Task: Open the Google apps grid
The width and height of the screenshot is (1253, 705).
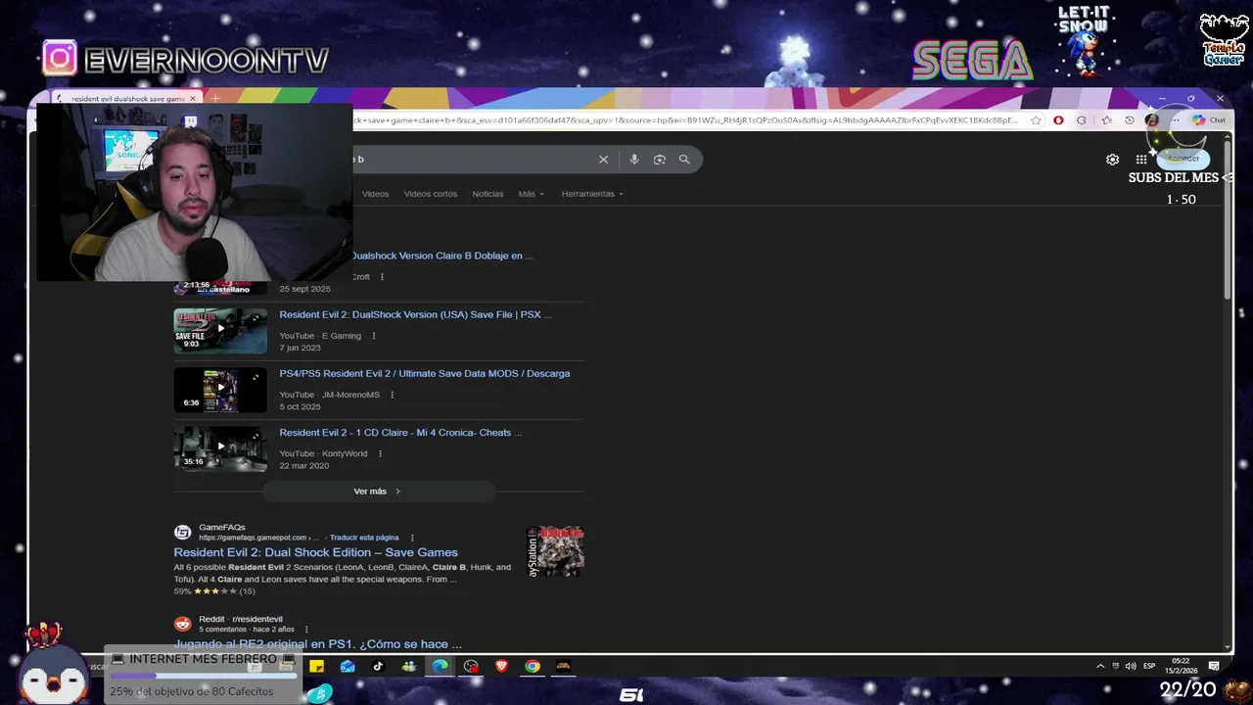Action: [1140, 160]
